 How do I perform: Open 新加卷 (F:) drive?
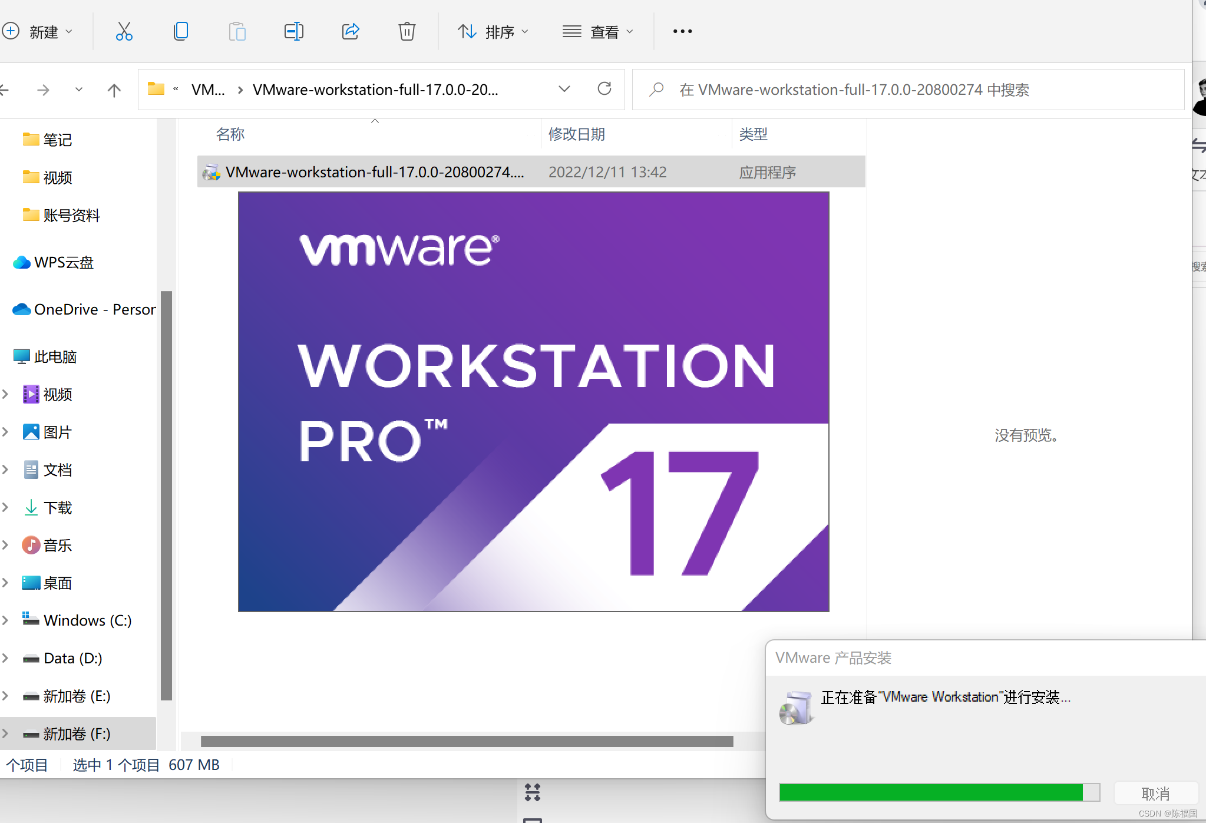(77, 733)
